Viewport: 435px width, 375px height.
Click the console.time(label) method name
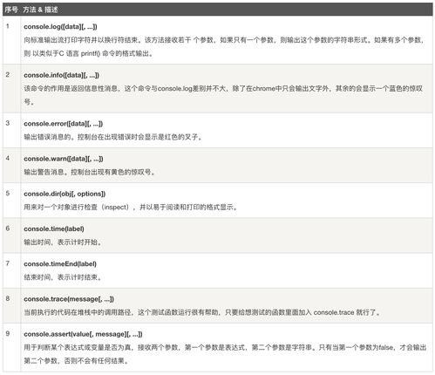click(x=54, y=229)
